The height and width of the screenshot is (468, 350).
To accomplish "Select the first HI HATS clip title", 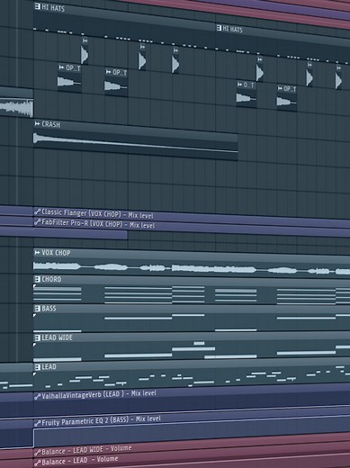I will pos(53,7).
